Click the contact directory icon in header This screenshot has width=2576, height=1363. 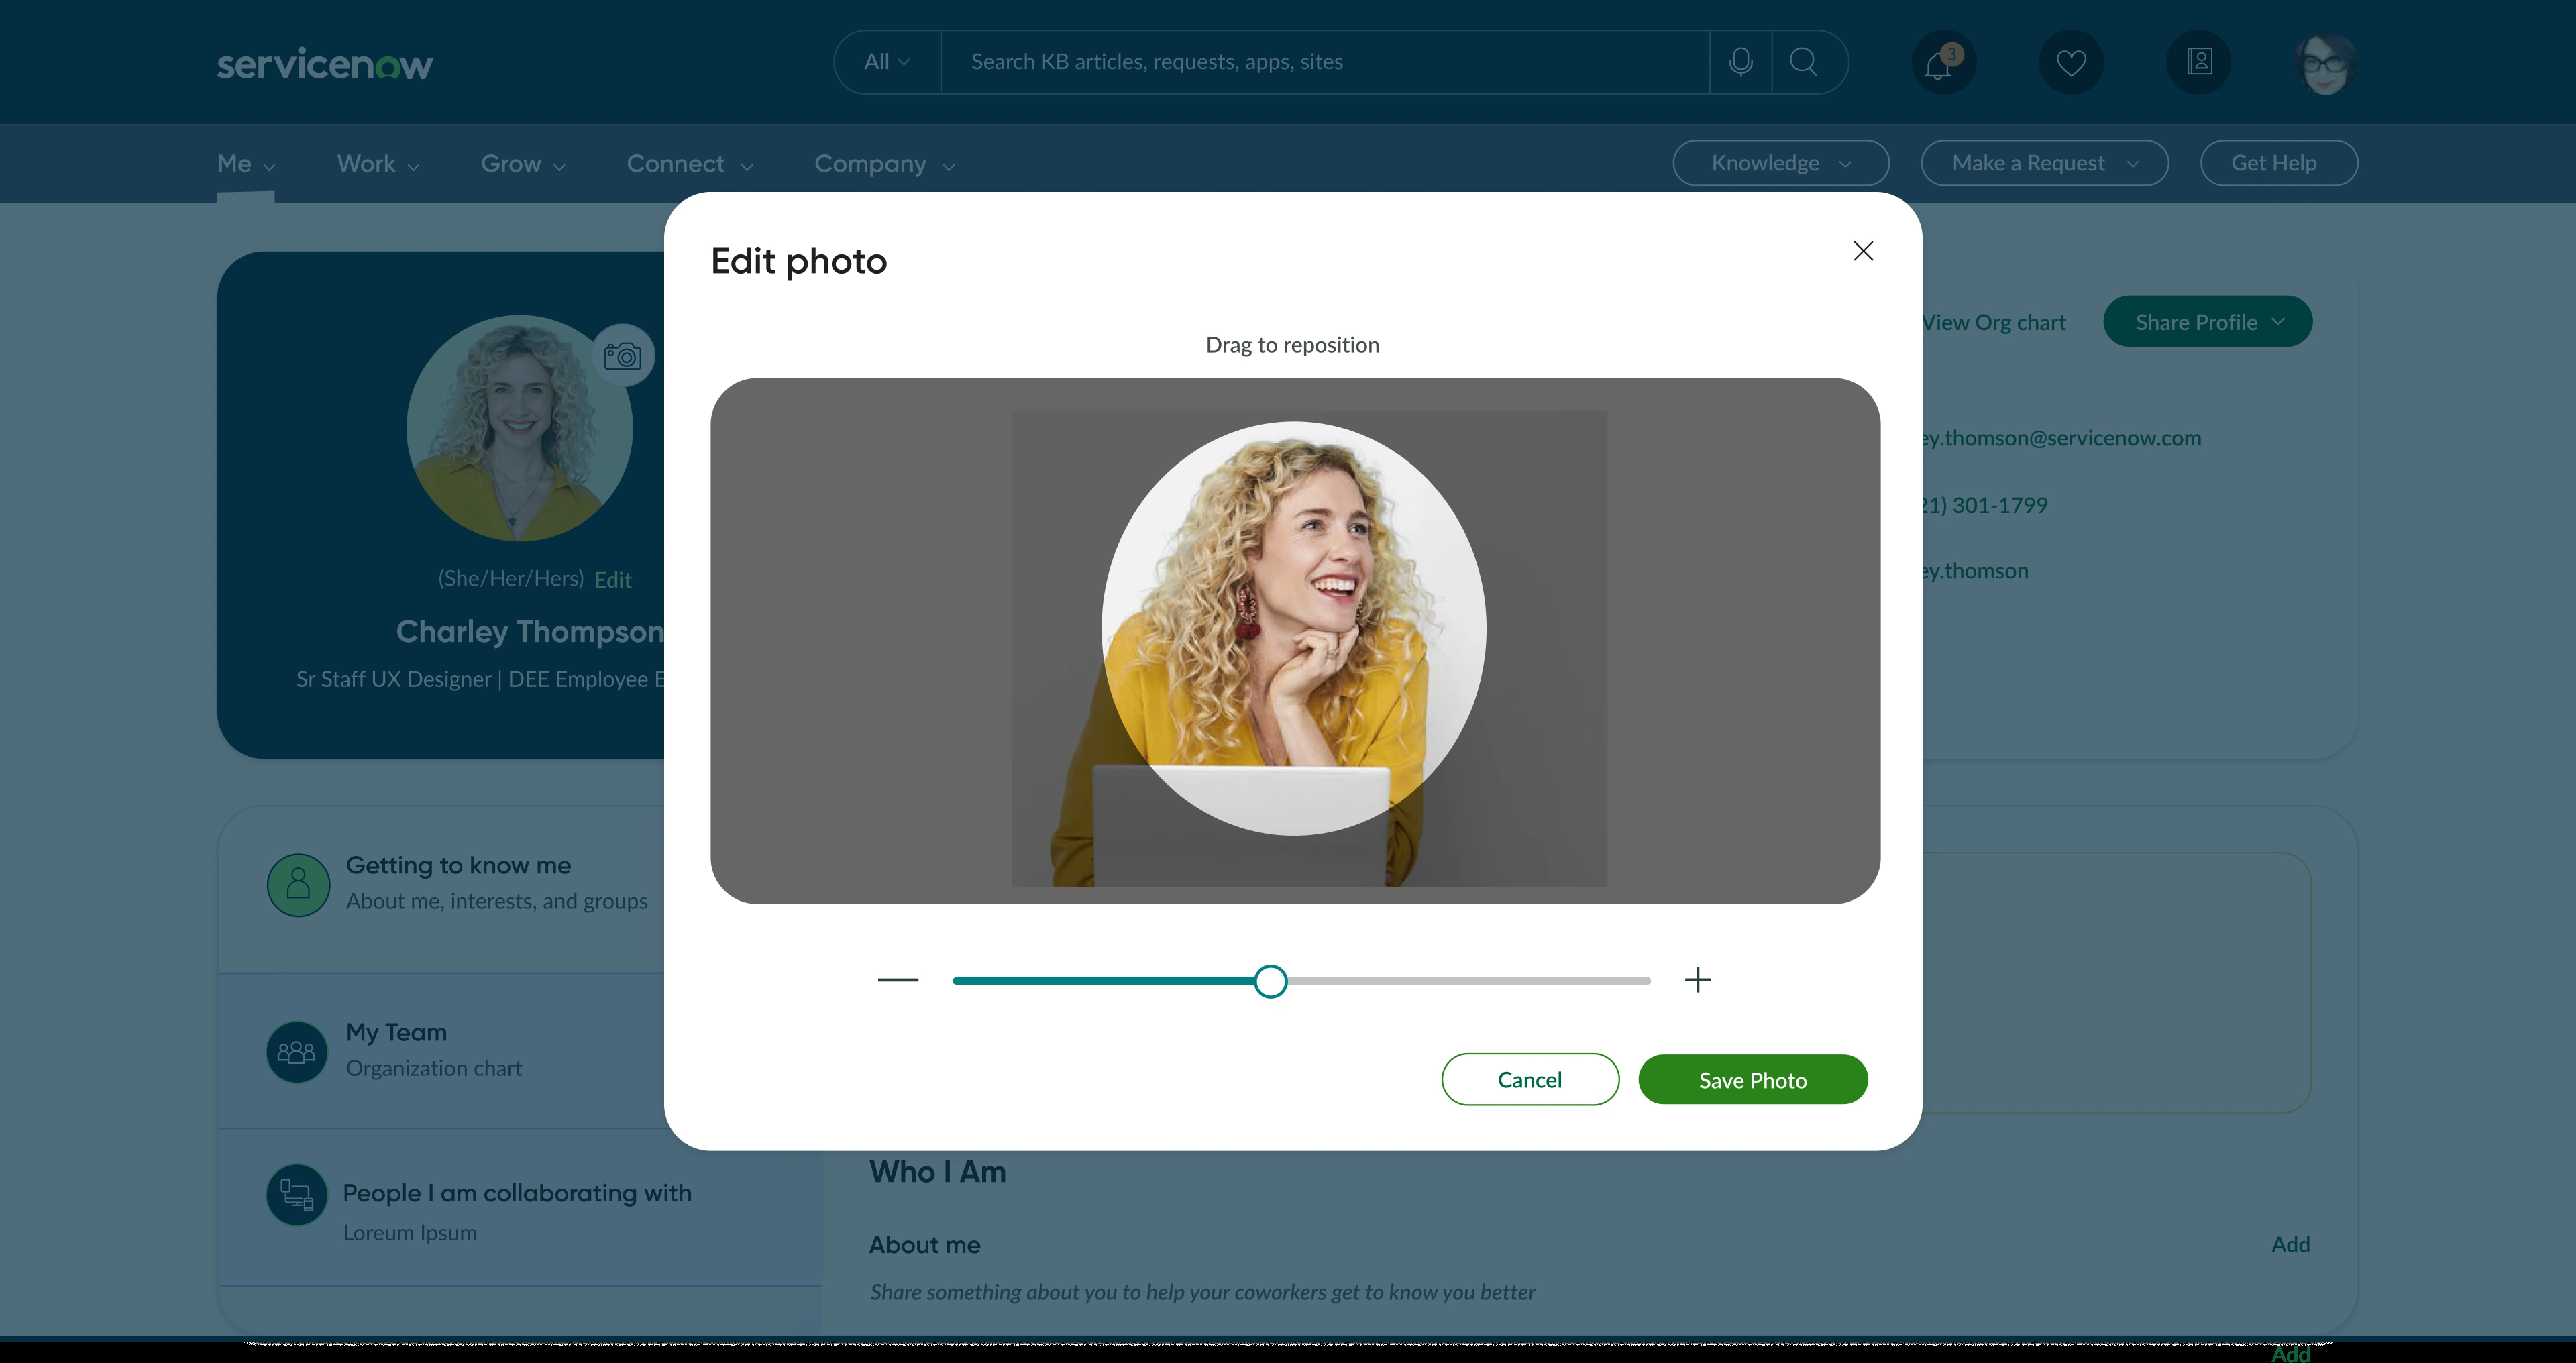[x=2198, y=62]
